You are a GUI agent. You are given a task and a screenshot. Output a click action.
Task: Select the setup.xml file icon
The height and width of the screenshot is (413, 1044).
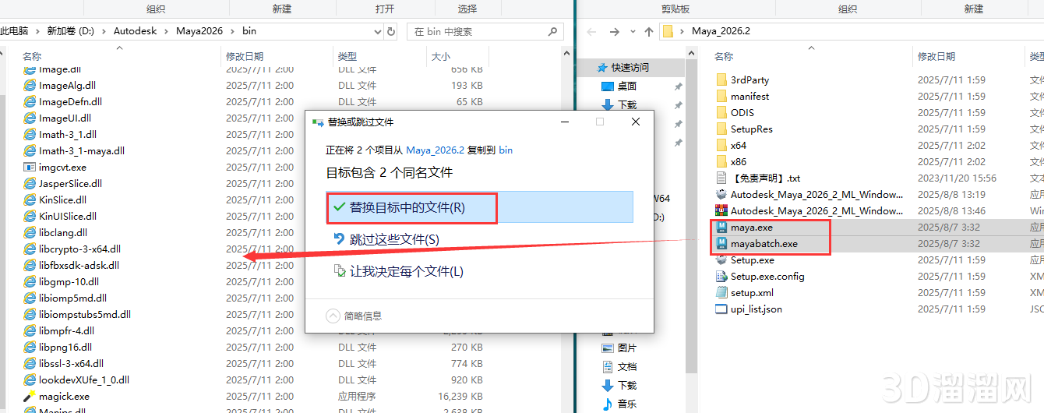(x=721, y=293)
